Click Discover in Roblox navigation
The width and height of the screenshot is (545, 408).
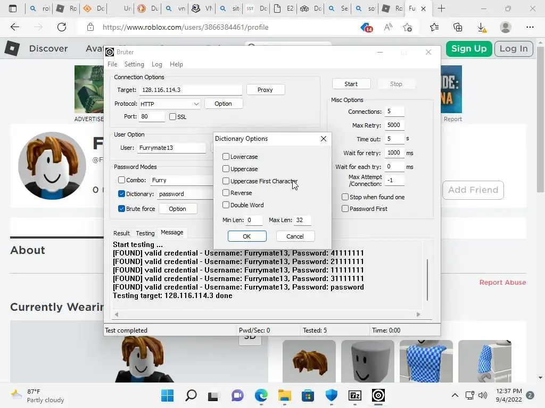point(48,48)
